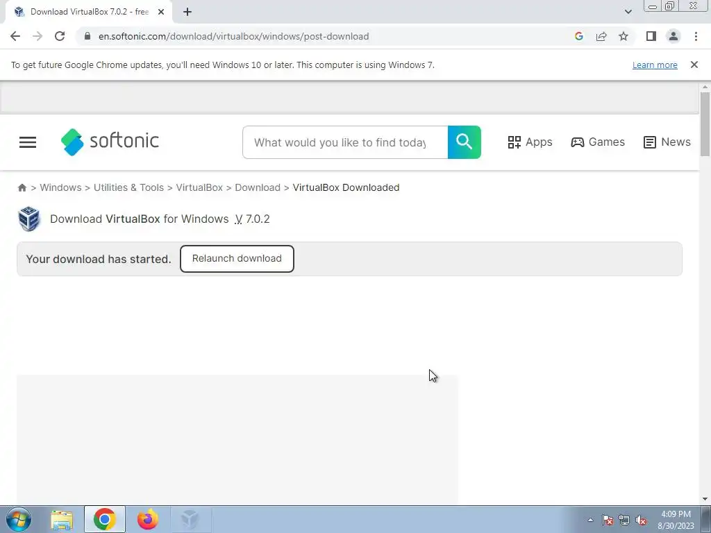Bookmark this page with the star
The height and width of the screenshot is (533, 711).
(624, 36)
